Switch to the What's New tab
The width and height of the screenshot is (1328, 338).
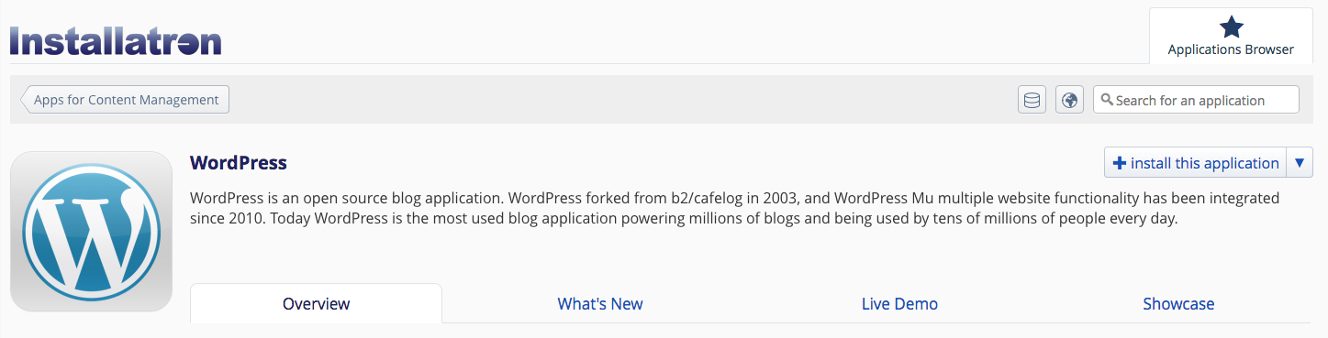[x=600, y=303]
